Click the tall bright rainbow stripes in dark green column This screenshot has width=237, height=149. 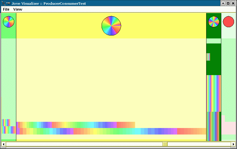(214, 93)
